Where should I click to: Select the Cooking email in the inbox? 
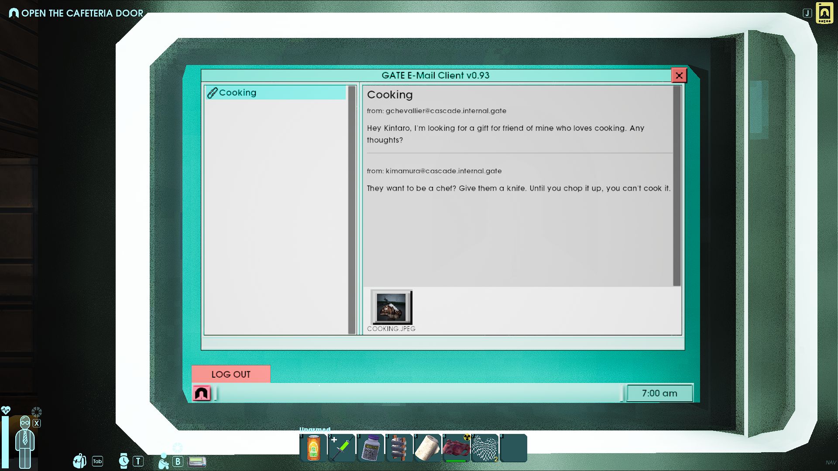(276, 92)
